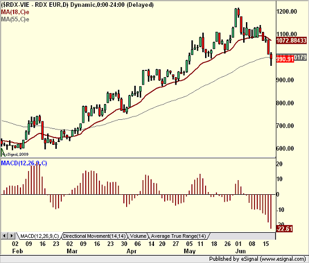Screen dimensions: 309x263
Task: Click the $RDX-VIE chart title text
Action: [x=77, y=5]
